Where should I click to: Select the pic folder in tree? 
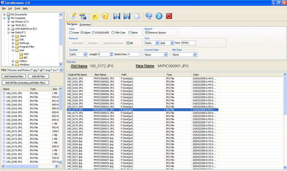tap(25, 58)
